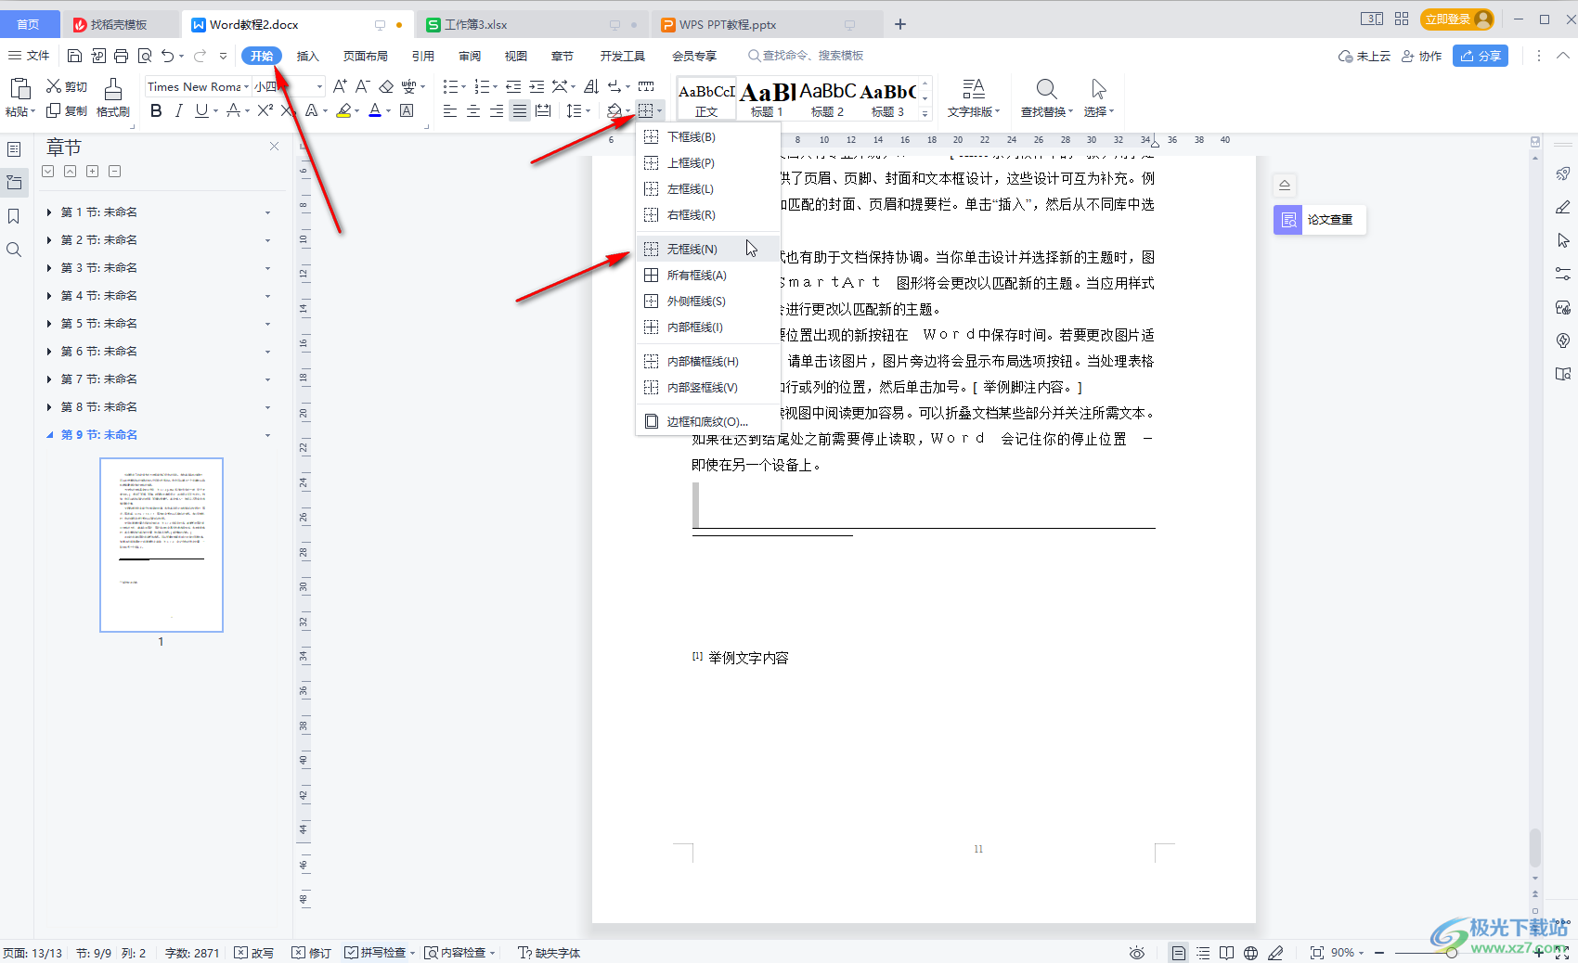The width and height of the screenshot is (1578, 963).
Task: Expand 第 5 节 in chapter tree
Action: pyautogui.click(x=49, y=324)
